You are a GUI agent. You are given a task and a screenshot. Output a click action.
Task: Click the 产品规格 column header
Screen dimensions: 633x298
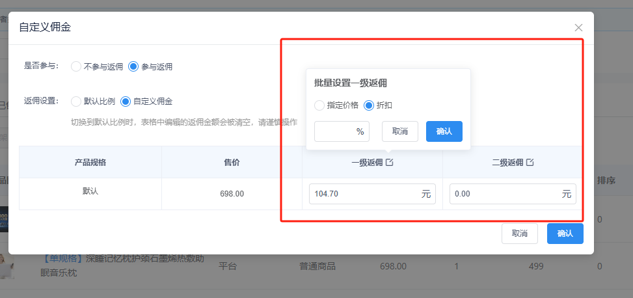click(x=90, y=162)
